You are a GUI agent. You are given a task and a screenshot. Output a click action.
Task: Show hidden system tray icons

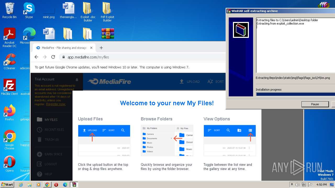(x=292, y=185)
